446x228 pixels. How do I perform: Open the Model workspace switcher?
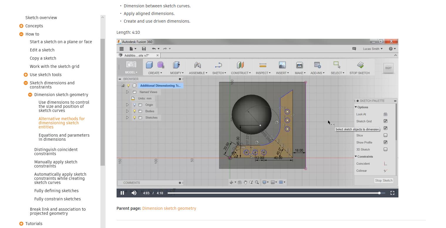pyautogui.click(x=131, y=72)
